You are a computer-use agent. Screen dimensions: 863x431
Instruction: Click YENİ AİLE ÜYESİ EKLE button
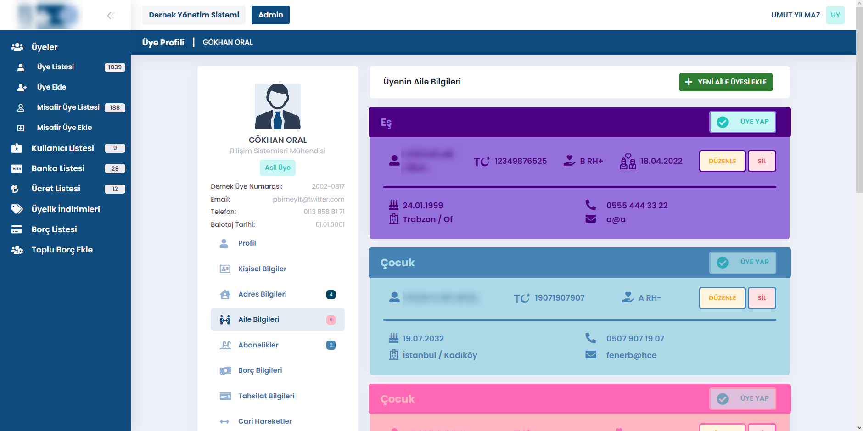point(725,82)
